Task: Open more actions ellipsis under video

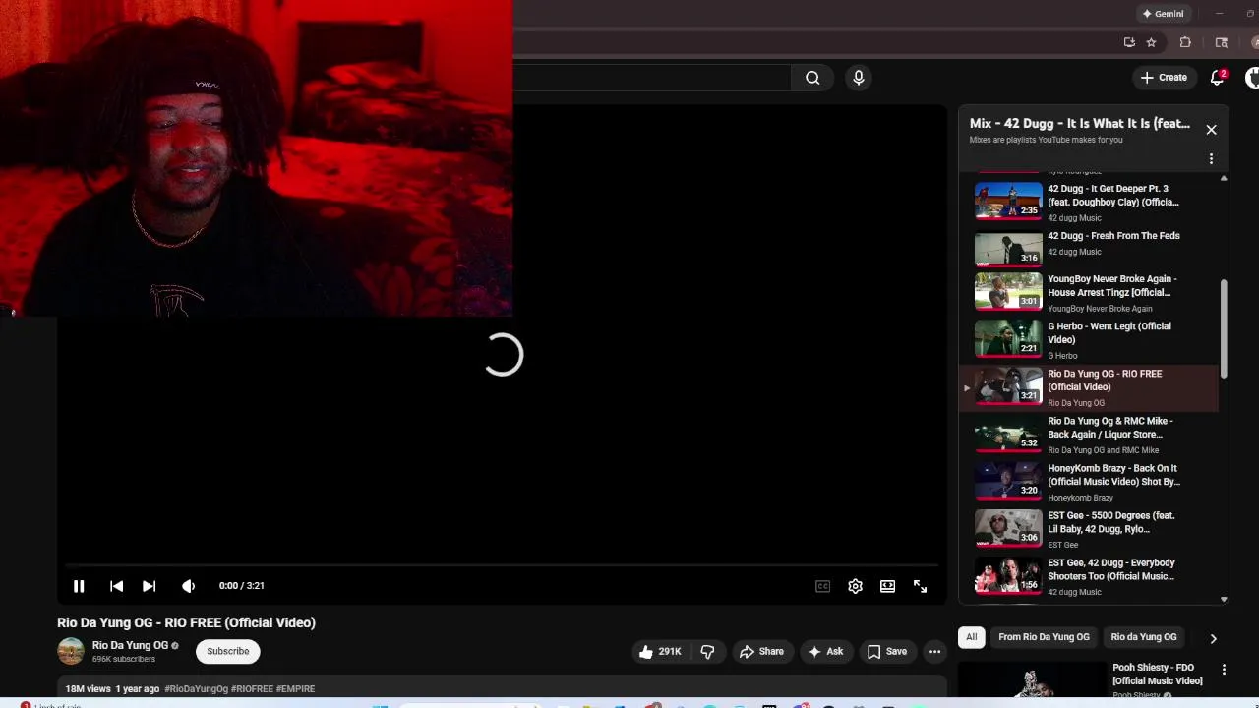Action: 934,651
